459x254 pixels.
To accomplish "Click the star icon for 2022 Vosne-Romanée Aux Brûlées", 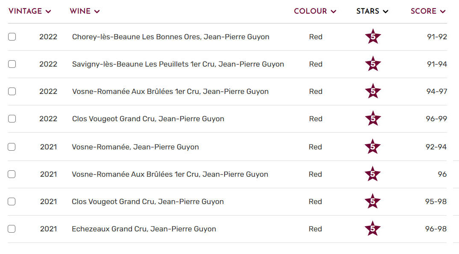I will tap(373, 91).
